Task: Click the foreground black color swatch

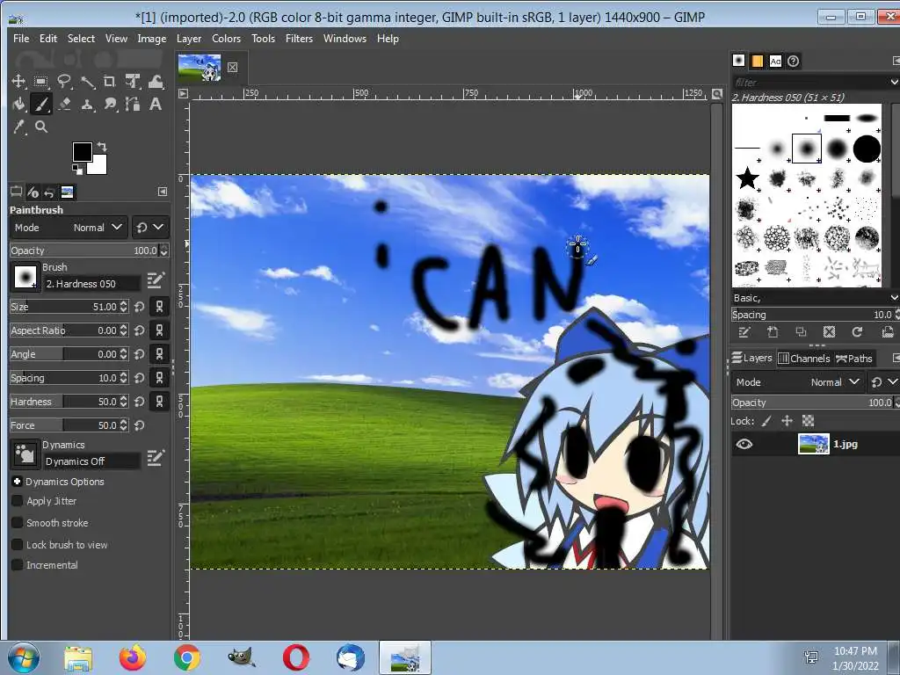Action: pos(82,151)
